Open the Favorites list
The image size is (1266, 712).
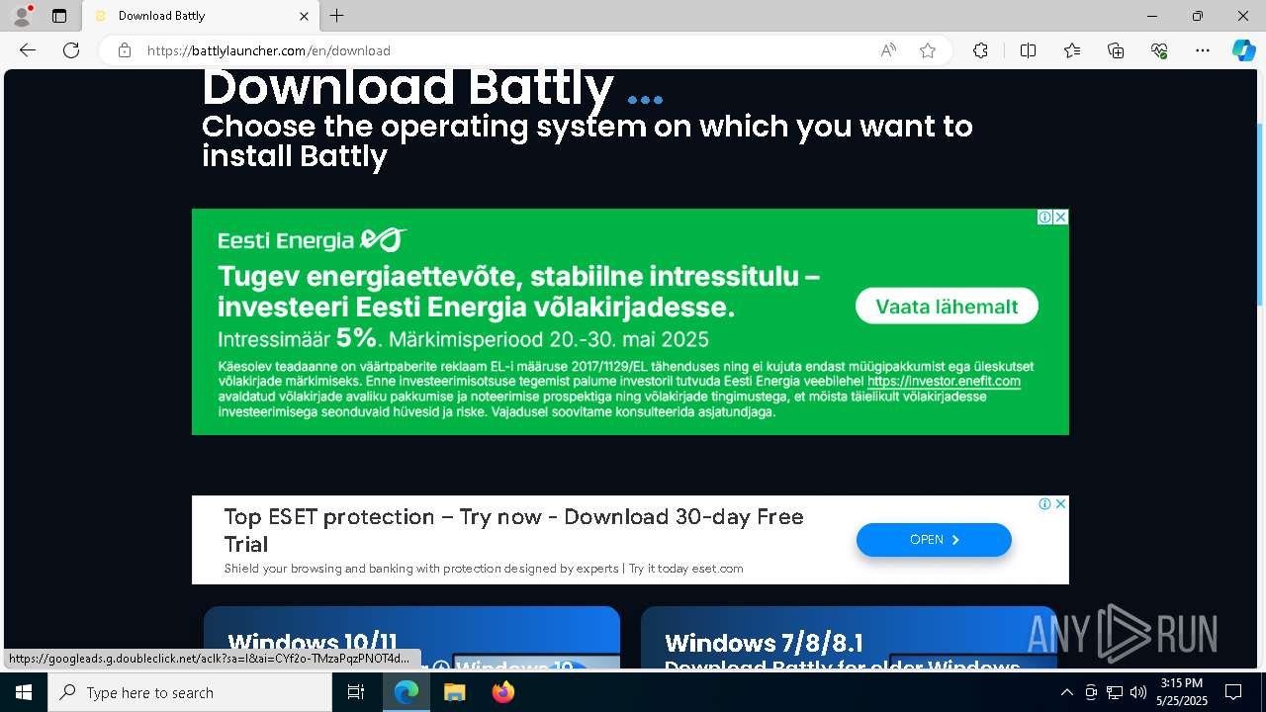click(x=1072, y=50)
